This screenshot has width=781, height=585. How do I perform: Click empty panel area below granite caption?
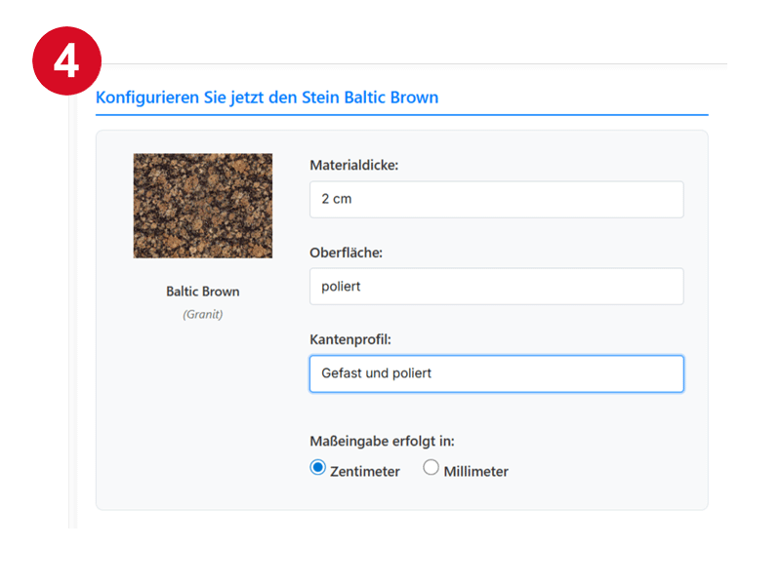(203, 409)
